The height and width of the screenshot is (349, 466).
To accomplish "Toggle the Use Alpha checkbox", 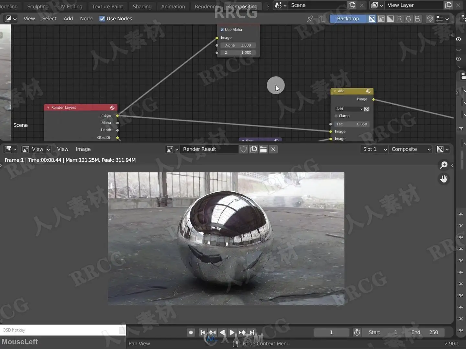I will tap(222, 30).
